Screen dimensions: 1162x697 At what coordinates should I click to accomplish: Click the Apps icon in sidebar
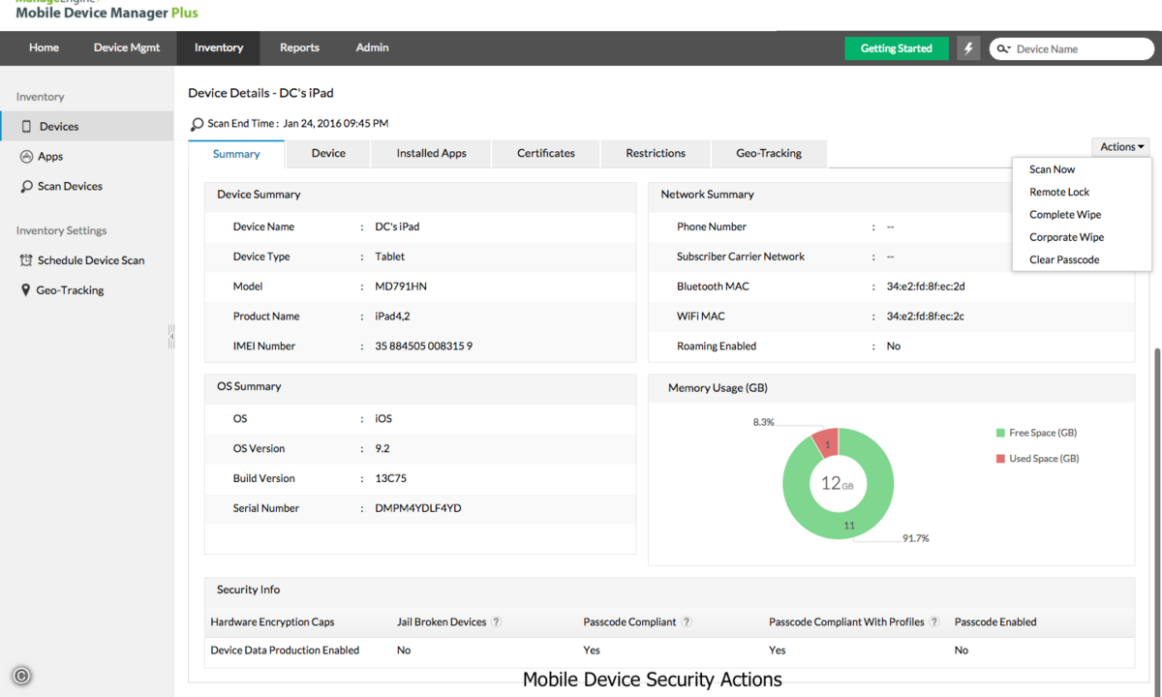tap(26, 156)
